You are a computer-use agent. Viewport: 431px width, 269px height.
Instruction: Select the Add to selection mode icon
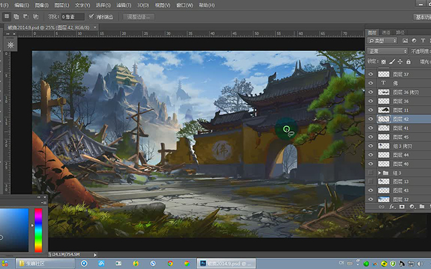pos(16,17)
